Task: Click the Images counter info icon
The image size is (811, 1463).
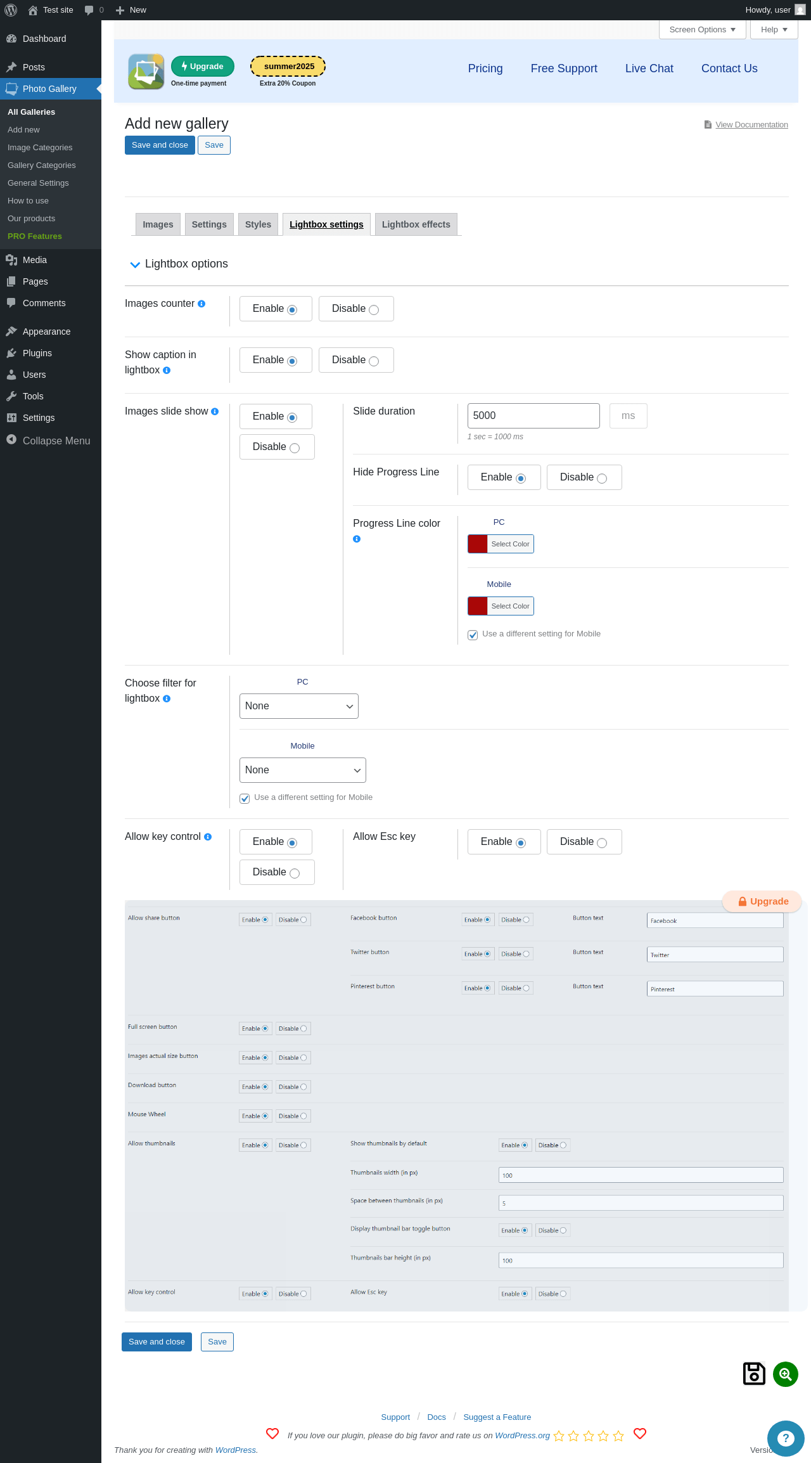Action: coord(201,304)
